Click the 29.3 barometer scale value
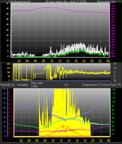 coord(113,42)
